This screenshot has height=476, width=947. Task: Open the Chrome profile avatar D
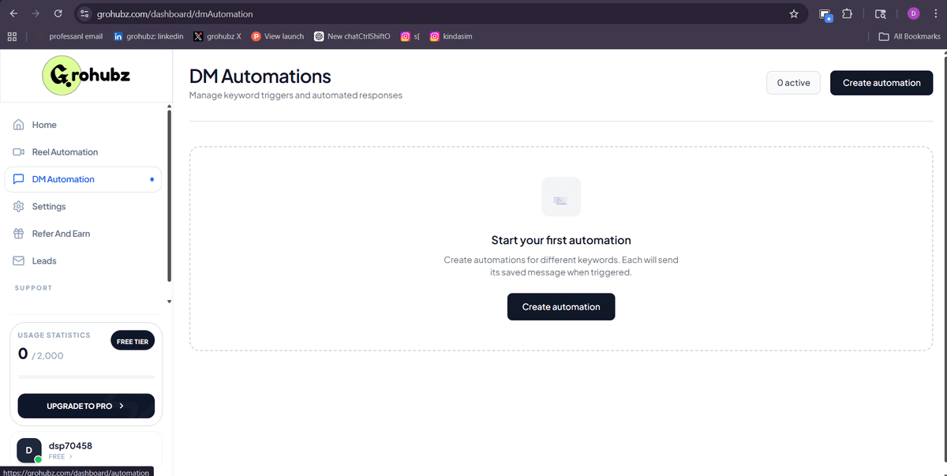tap(913, 13)
